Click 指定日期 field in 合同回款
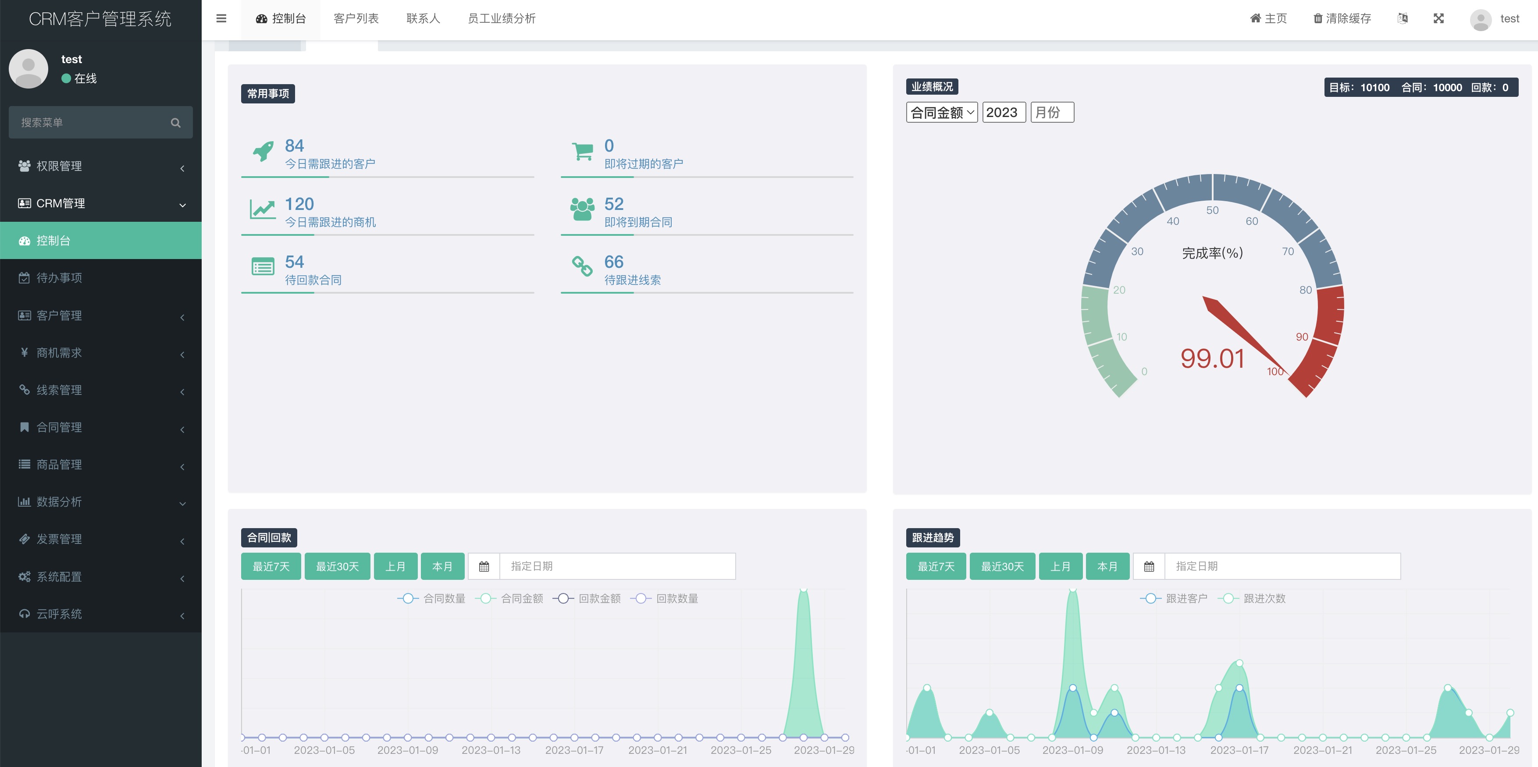 pyautogui.click(x=617, y=566)
